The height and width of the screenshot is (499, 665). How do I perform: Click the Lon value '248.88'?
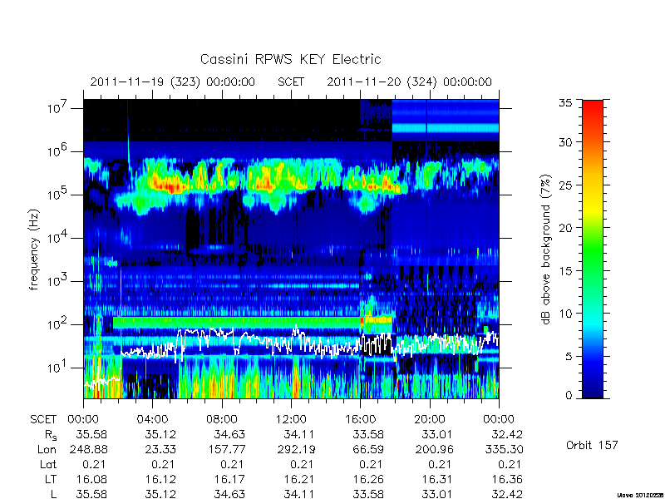tap(88, 449)
